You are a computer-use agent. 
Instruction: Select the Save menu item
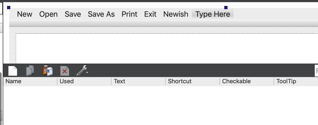[73, 14]
